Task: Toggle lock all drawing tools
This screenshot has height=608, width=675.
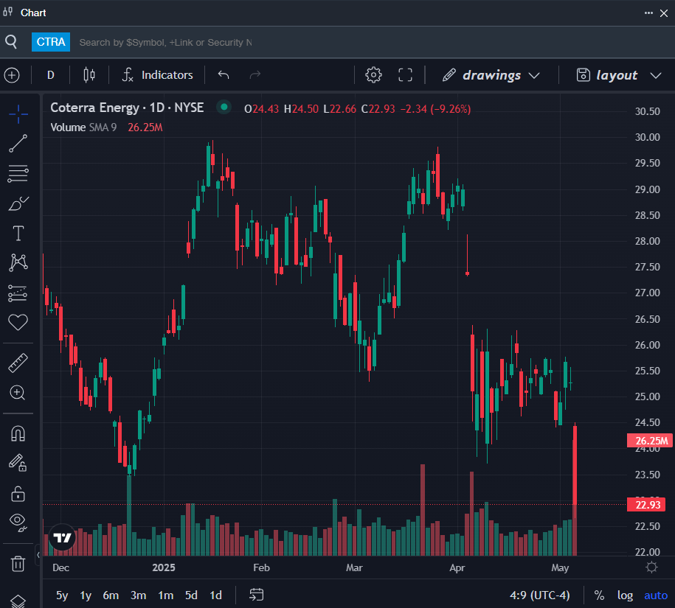Action: (18, 494)
